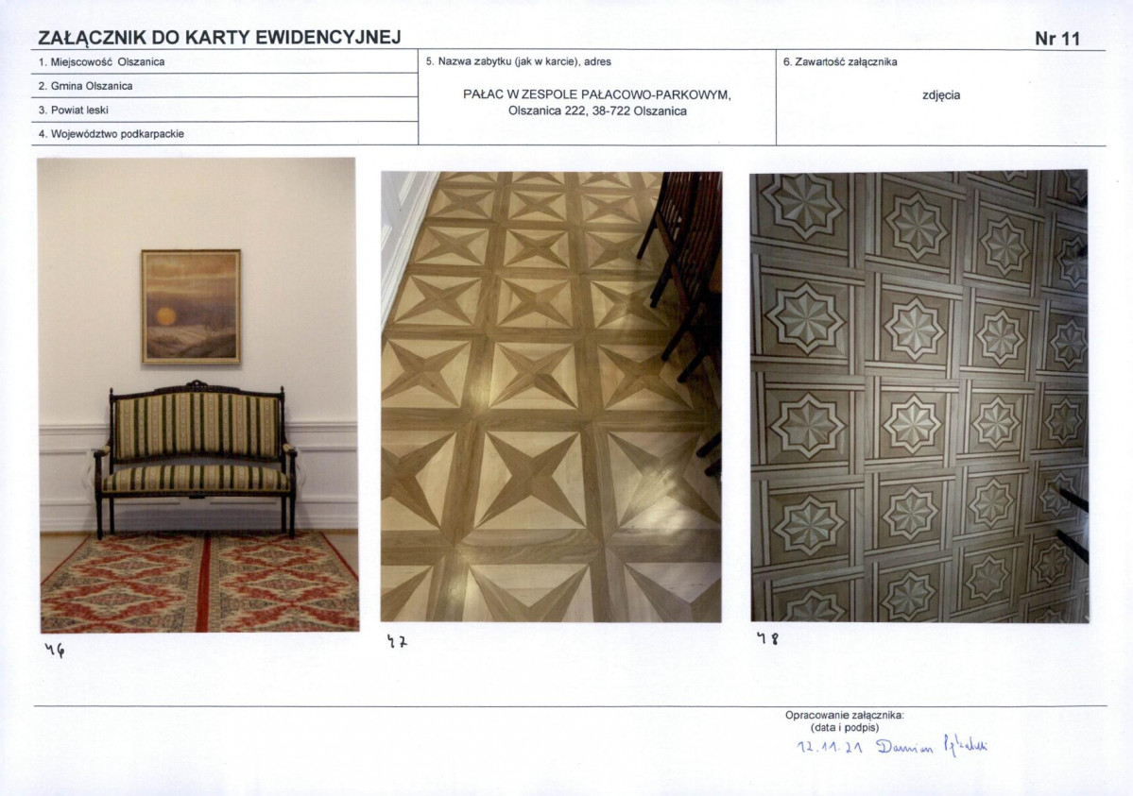The width and height of the screenshot is (1133, 796).
Task: Click the heading ZAŁĄCZNIK DO KARTY EWIDENCYJNEJ
Action: (x=219, y=38)
